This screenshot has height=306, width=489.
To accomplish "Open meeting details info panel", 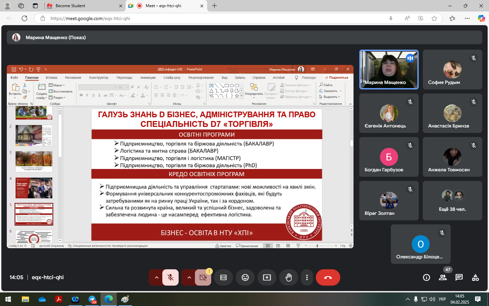I will [x=427, y=277].
